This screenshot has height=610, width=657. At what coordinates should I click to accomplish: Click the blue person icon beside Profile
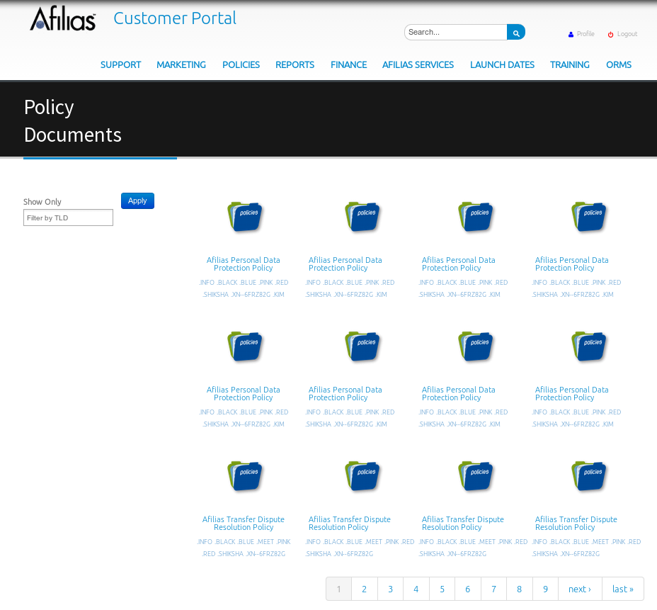click(x=571, y=35)
